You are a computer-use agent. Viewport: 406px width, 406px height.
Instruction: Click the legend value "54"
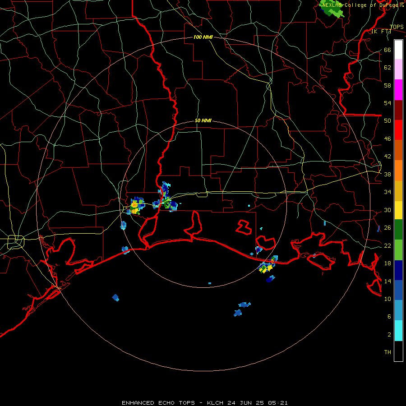click(388, 103)
